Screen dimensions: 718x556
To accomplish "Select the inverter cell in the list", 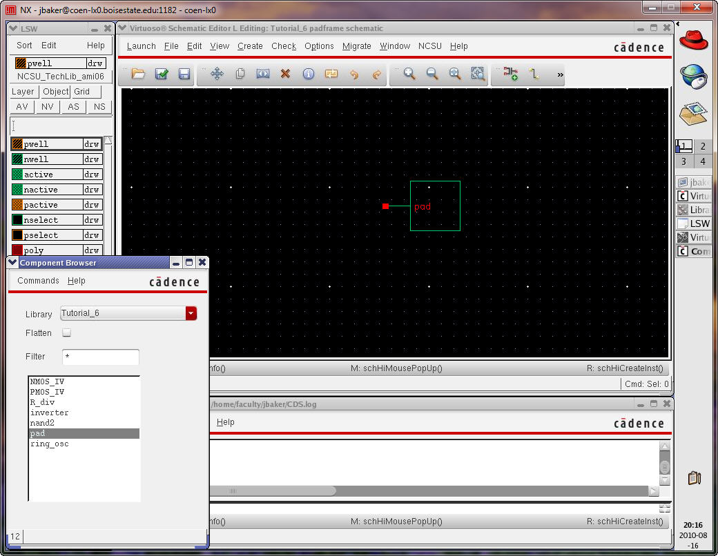I will (x=49, y=413).
